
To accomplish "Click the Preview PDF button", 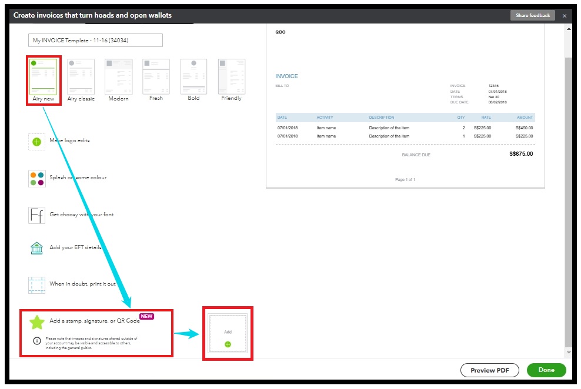I will point(490,370).
